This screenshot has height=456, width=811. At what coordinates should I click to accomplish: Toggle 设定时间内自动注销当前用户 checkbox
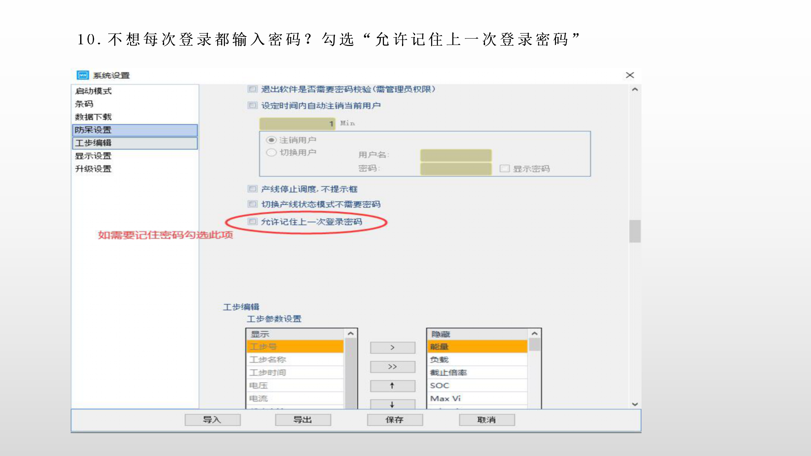click(252, 105)
